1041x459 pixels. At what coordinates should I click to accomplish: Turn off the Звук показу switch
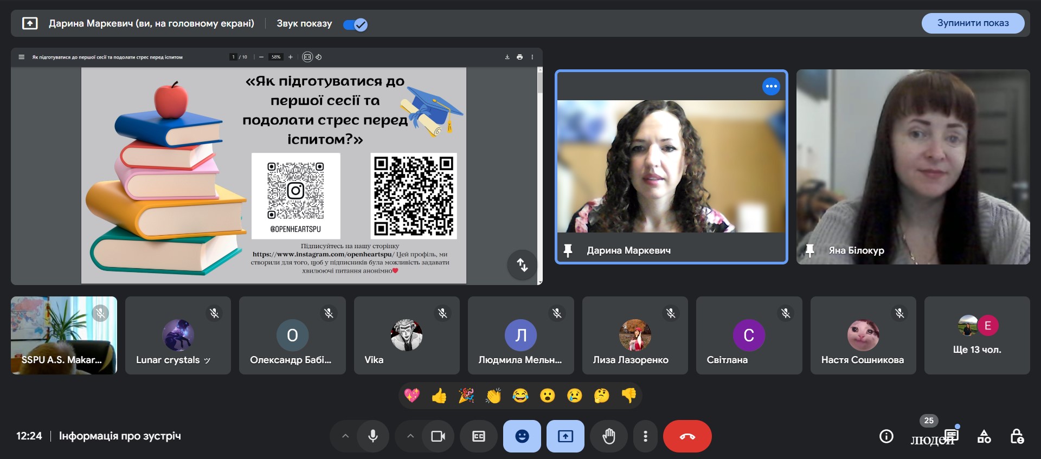click(356, 24)
